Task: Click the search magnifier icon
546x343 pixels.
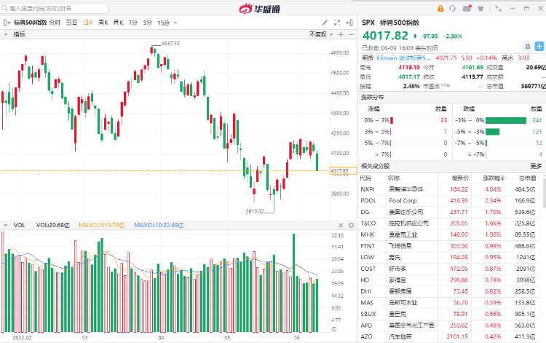Action: [x=5, y=8]
